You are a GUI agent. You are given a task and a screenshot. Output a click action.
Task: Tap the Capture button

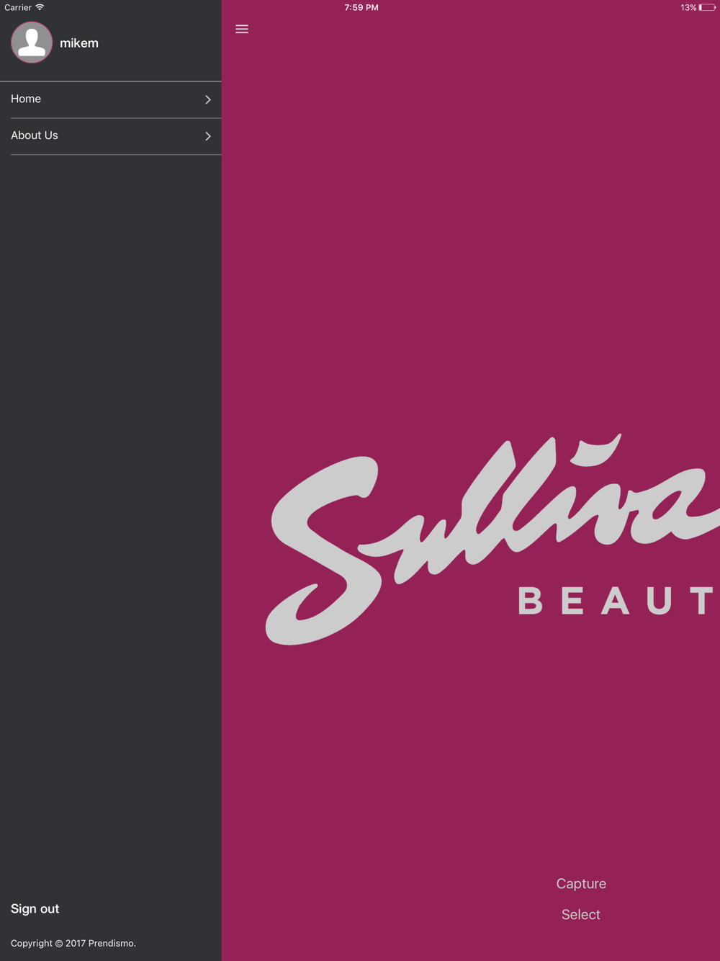coord(581,884)
